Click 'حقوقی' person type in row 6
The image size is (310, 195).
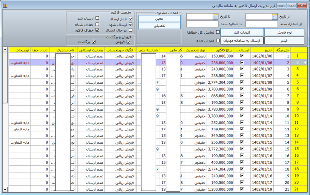coord(195,89)
